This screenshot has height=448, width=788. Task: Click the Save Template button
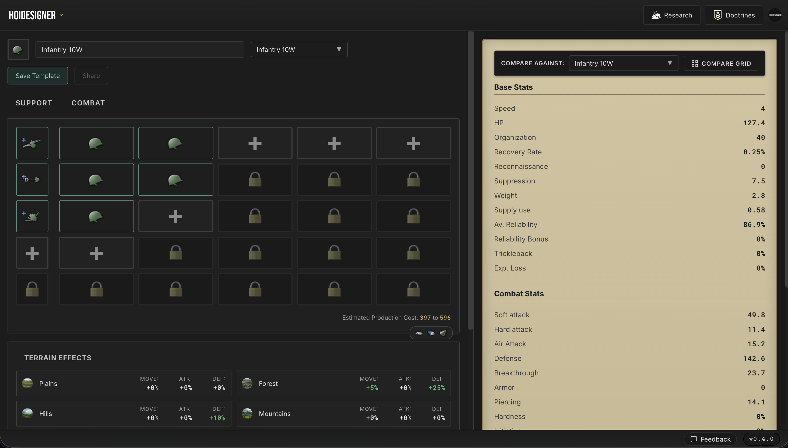point(38,76)
